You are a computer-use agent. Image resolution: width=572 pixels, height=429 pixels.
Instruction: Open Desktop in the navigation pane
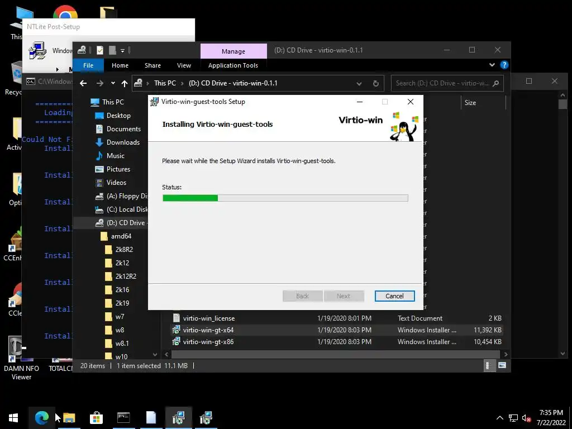118,116
